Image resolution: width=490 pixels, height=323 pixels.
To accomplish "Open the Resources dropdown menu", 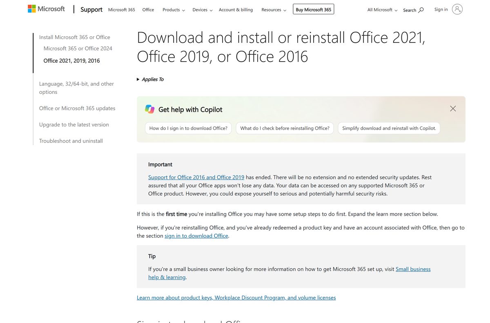I will point(274,10).
